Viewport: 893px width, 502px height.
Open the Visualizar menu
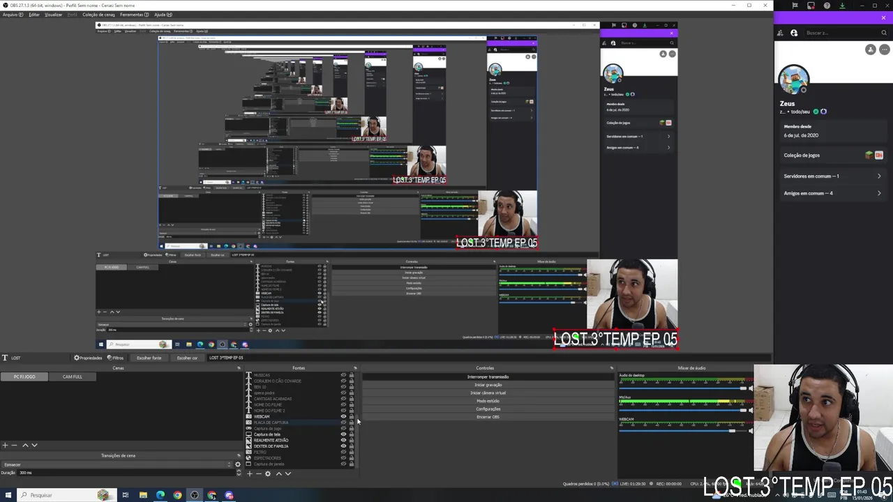(x=53, y=15)
